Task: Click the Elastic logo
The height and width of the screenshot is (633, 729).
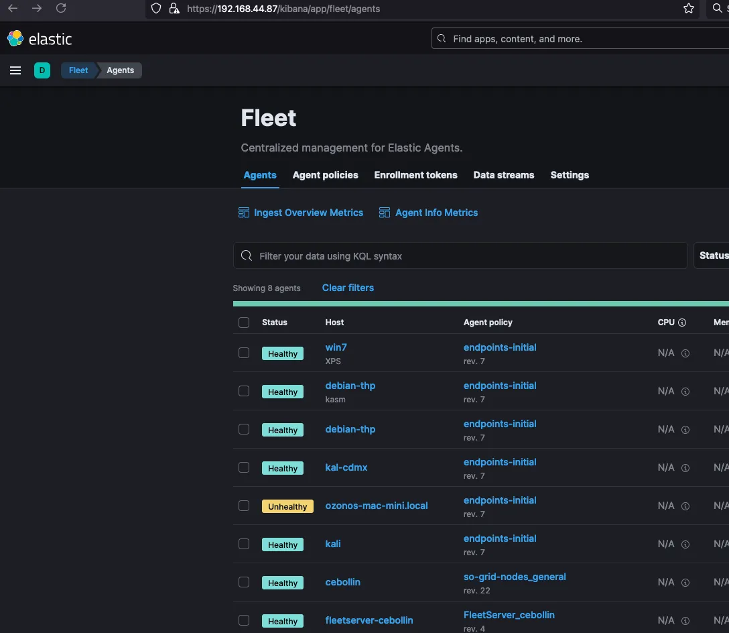Action: click(x=40, y=39)
